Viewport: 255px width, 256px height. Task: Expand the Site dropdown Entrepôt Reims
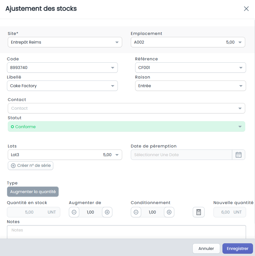pos(65,42)
